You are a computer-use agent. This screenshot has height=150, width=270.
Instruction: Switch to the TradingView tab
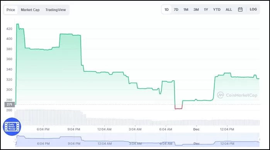tap(56, 10)
